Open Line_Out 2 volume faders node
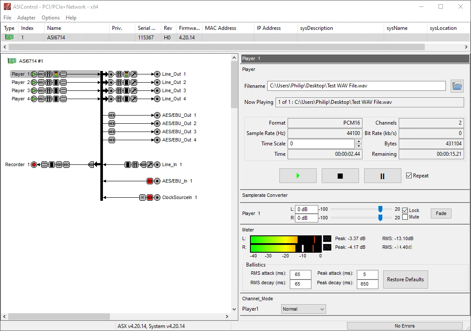 point(119,82)
